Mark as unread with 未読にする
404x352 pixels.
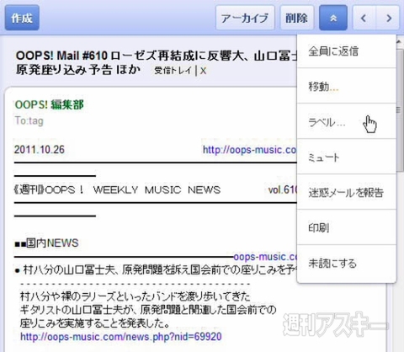point(346,263)
